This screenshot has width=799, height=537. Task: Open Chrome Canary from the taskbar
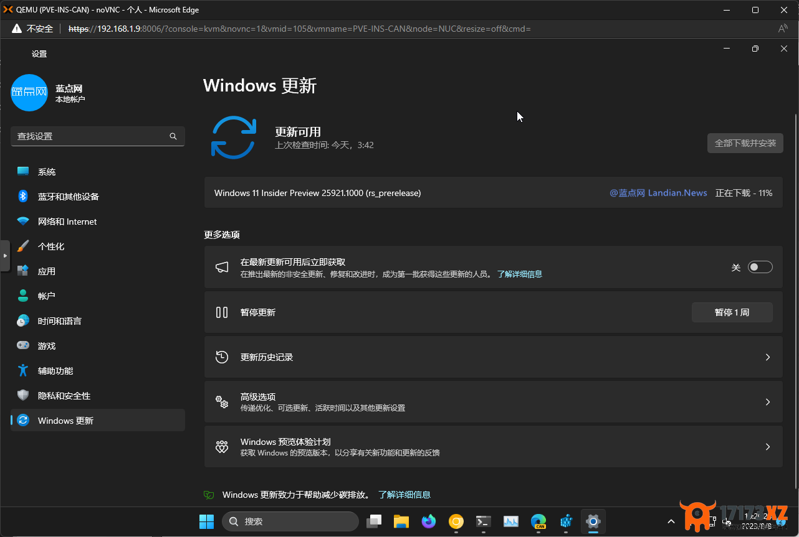(x=456, y=521)
